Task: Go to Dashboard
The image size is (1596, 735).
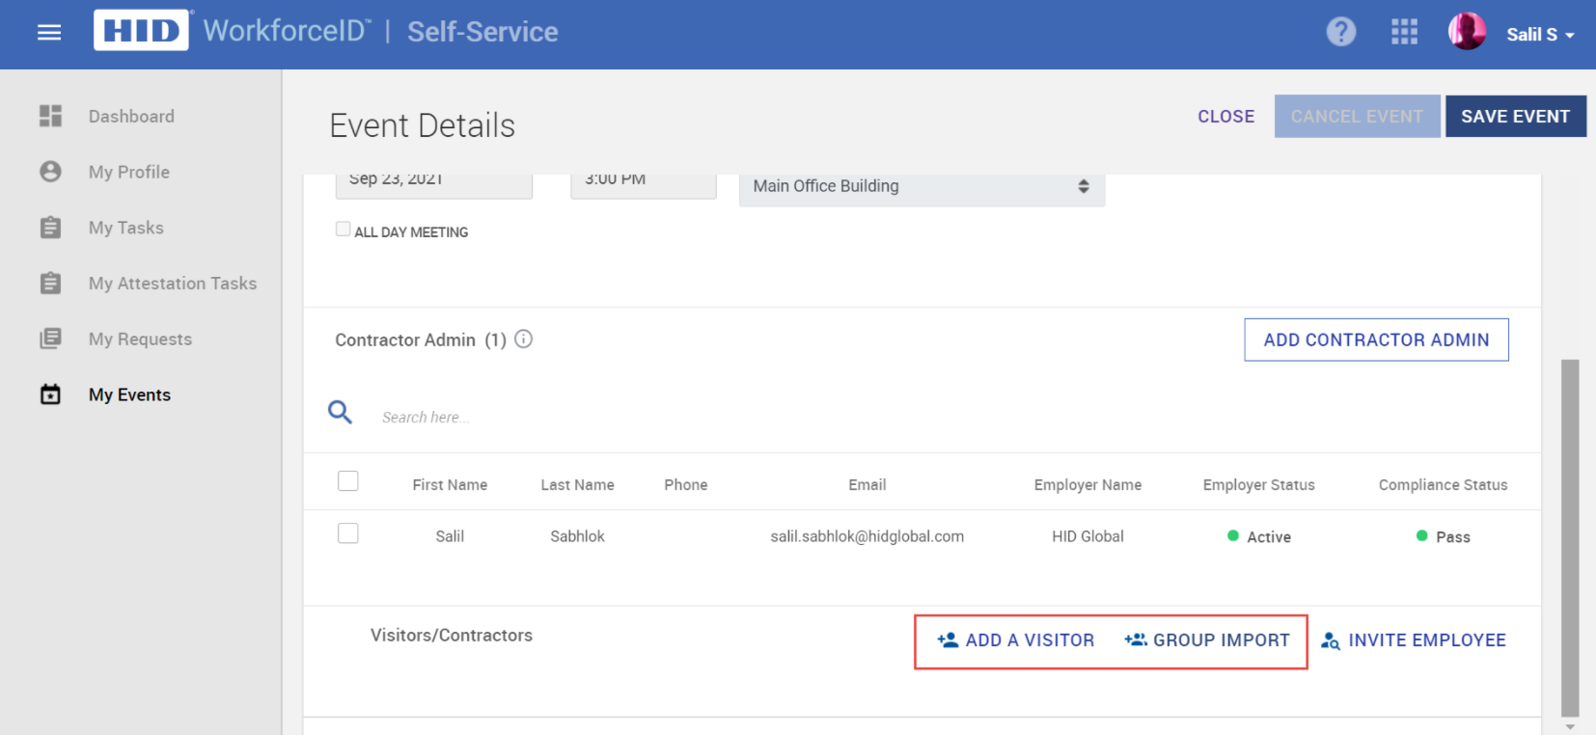Action: [131, 116]
